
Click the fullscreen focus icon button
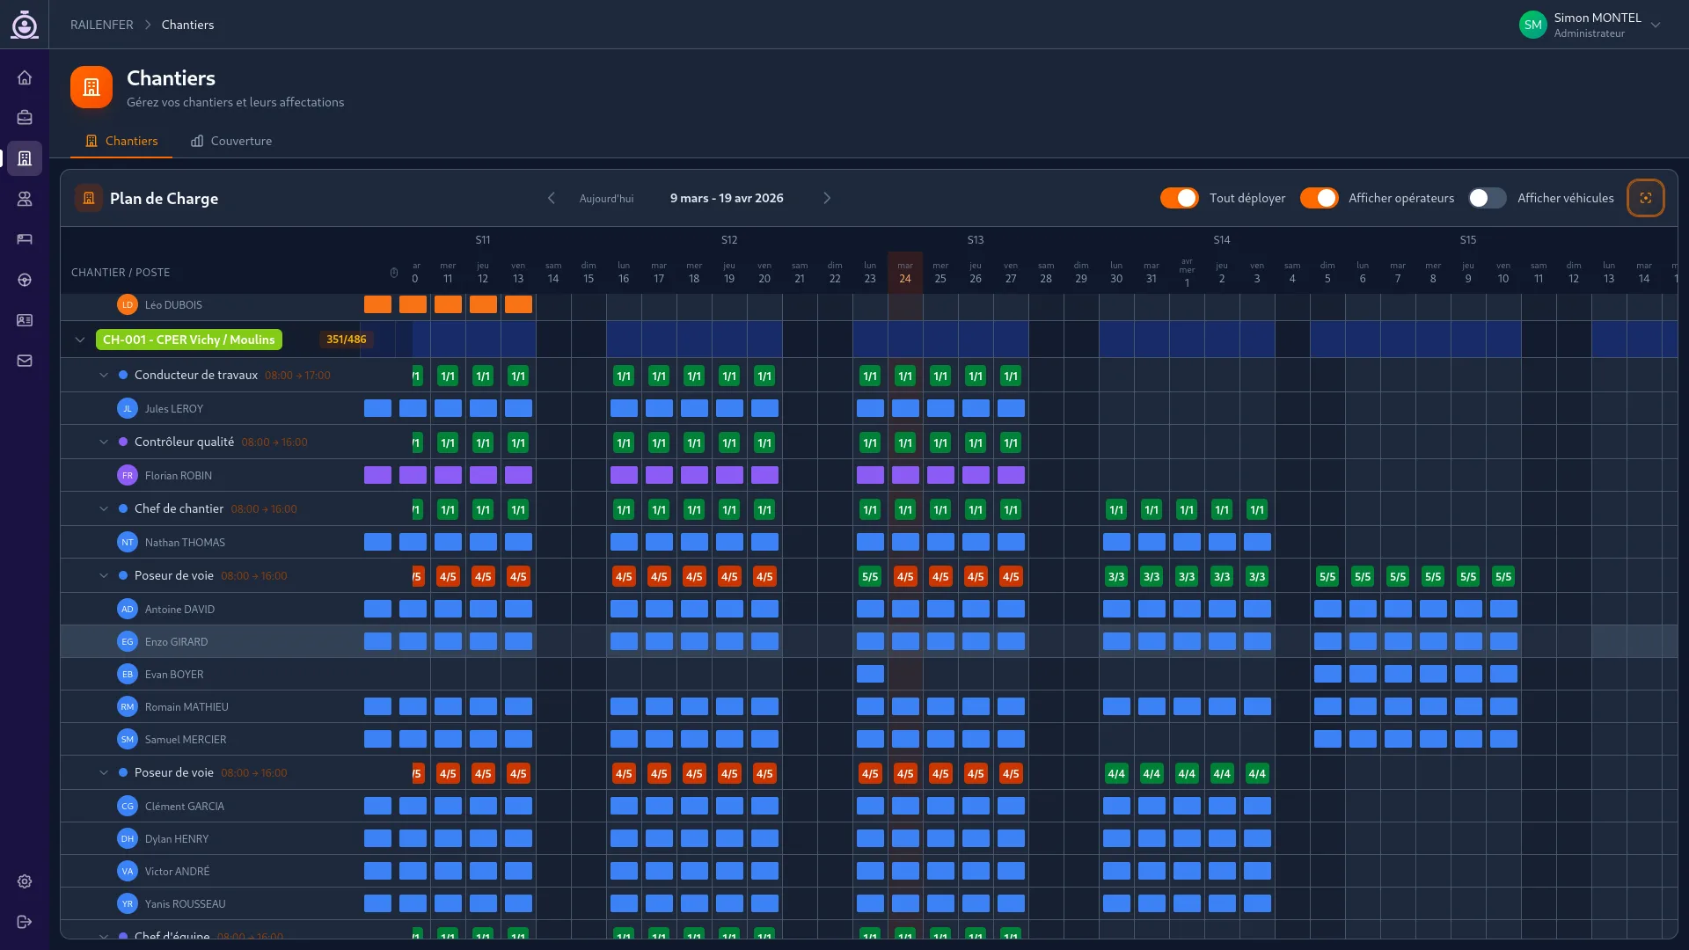pos(1645,198)
